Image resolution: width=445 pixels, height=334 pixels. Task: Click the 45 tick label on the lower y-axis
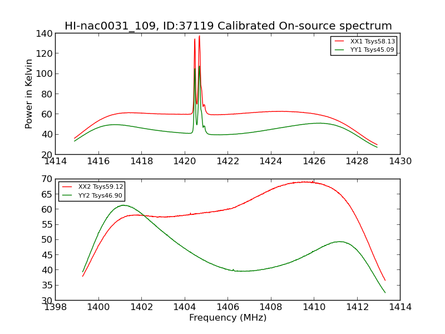click(47, 255)
